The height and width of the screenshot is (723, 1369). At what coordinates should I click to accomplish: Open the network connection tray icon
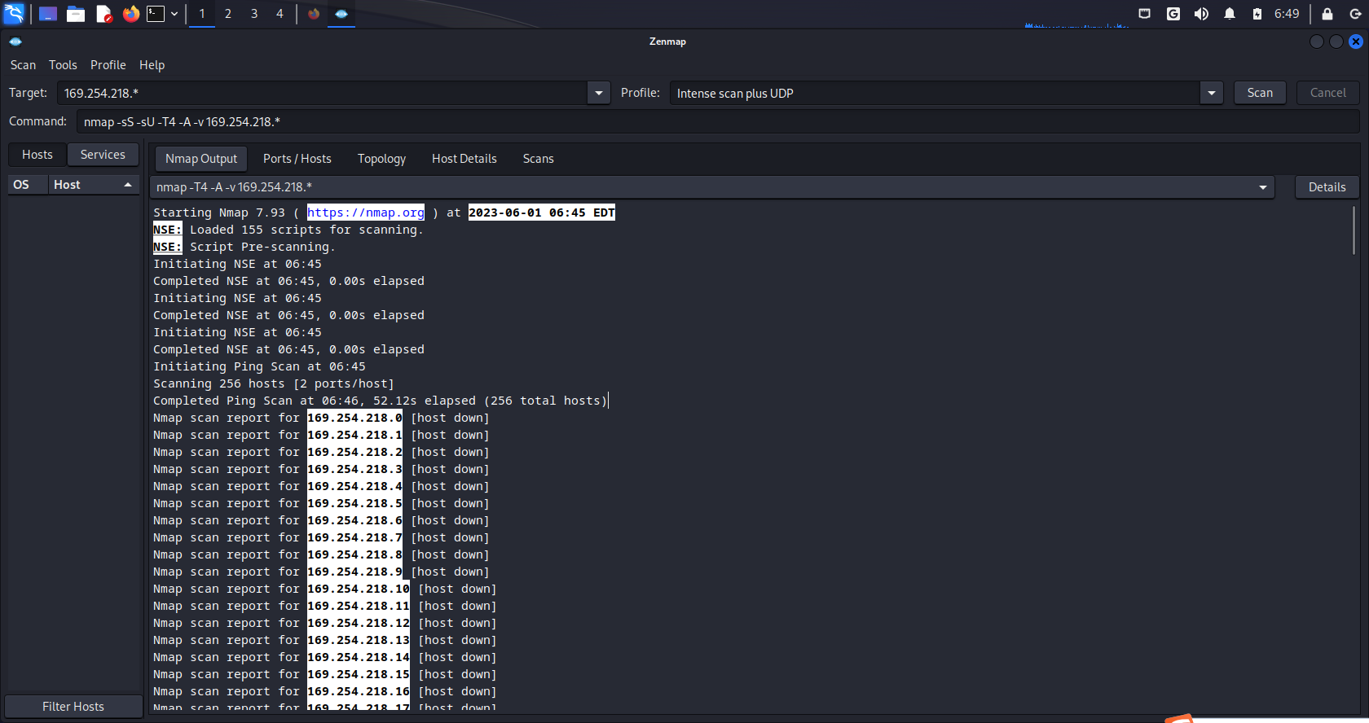pos(1145,14)
